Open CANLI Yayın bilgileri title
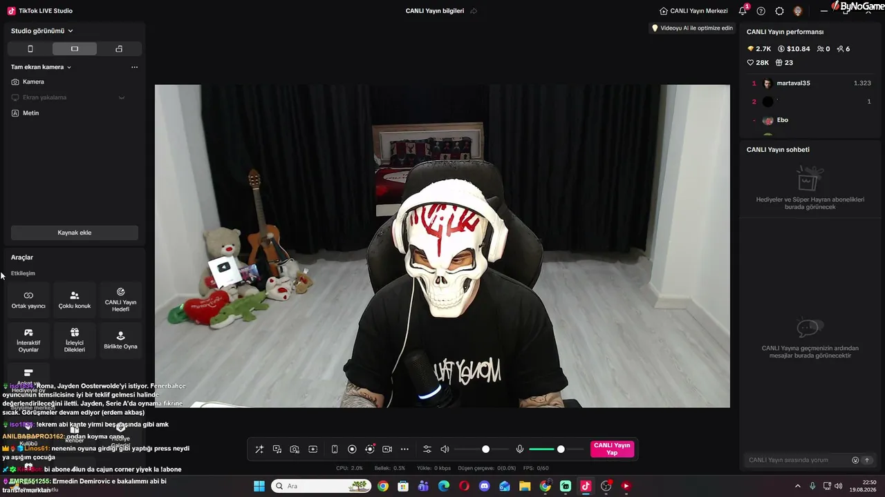 (435, 11)
